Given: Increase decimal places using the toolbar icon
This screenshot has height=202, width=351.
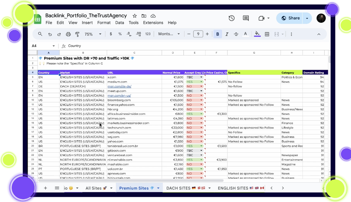Looking at the screenshot, I should coord(137,34).
